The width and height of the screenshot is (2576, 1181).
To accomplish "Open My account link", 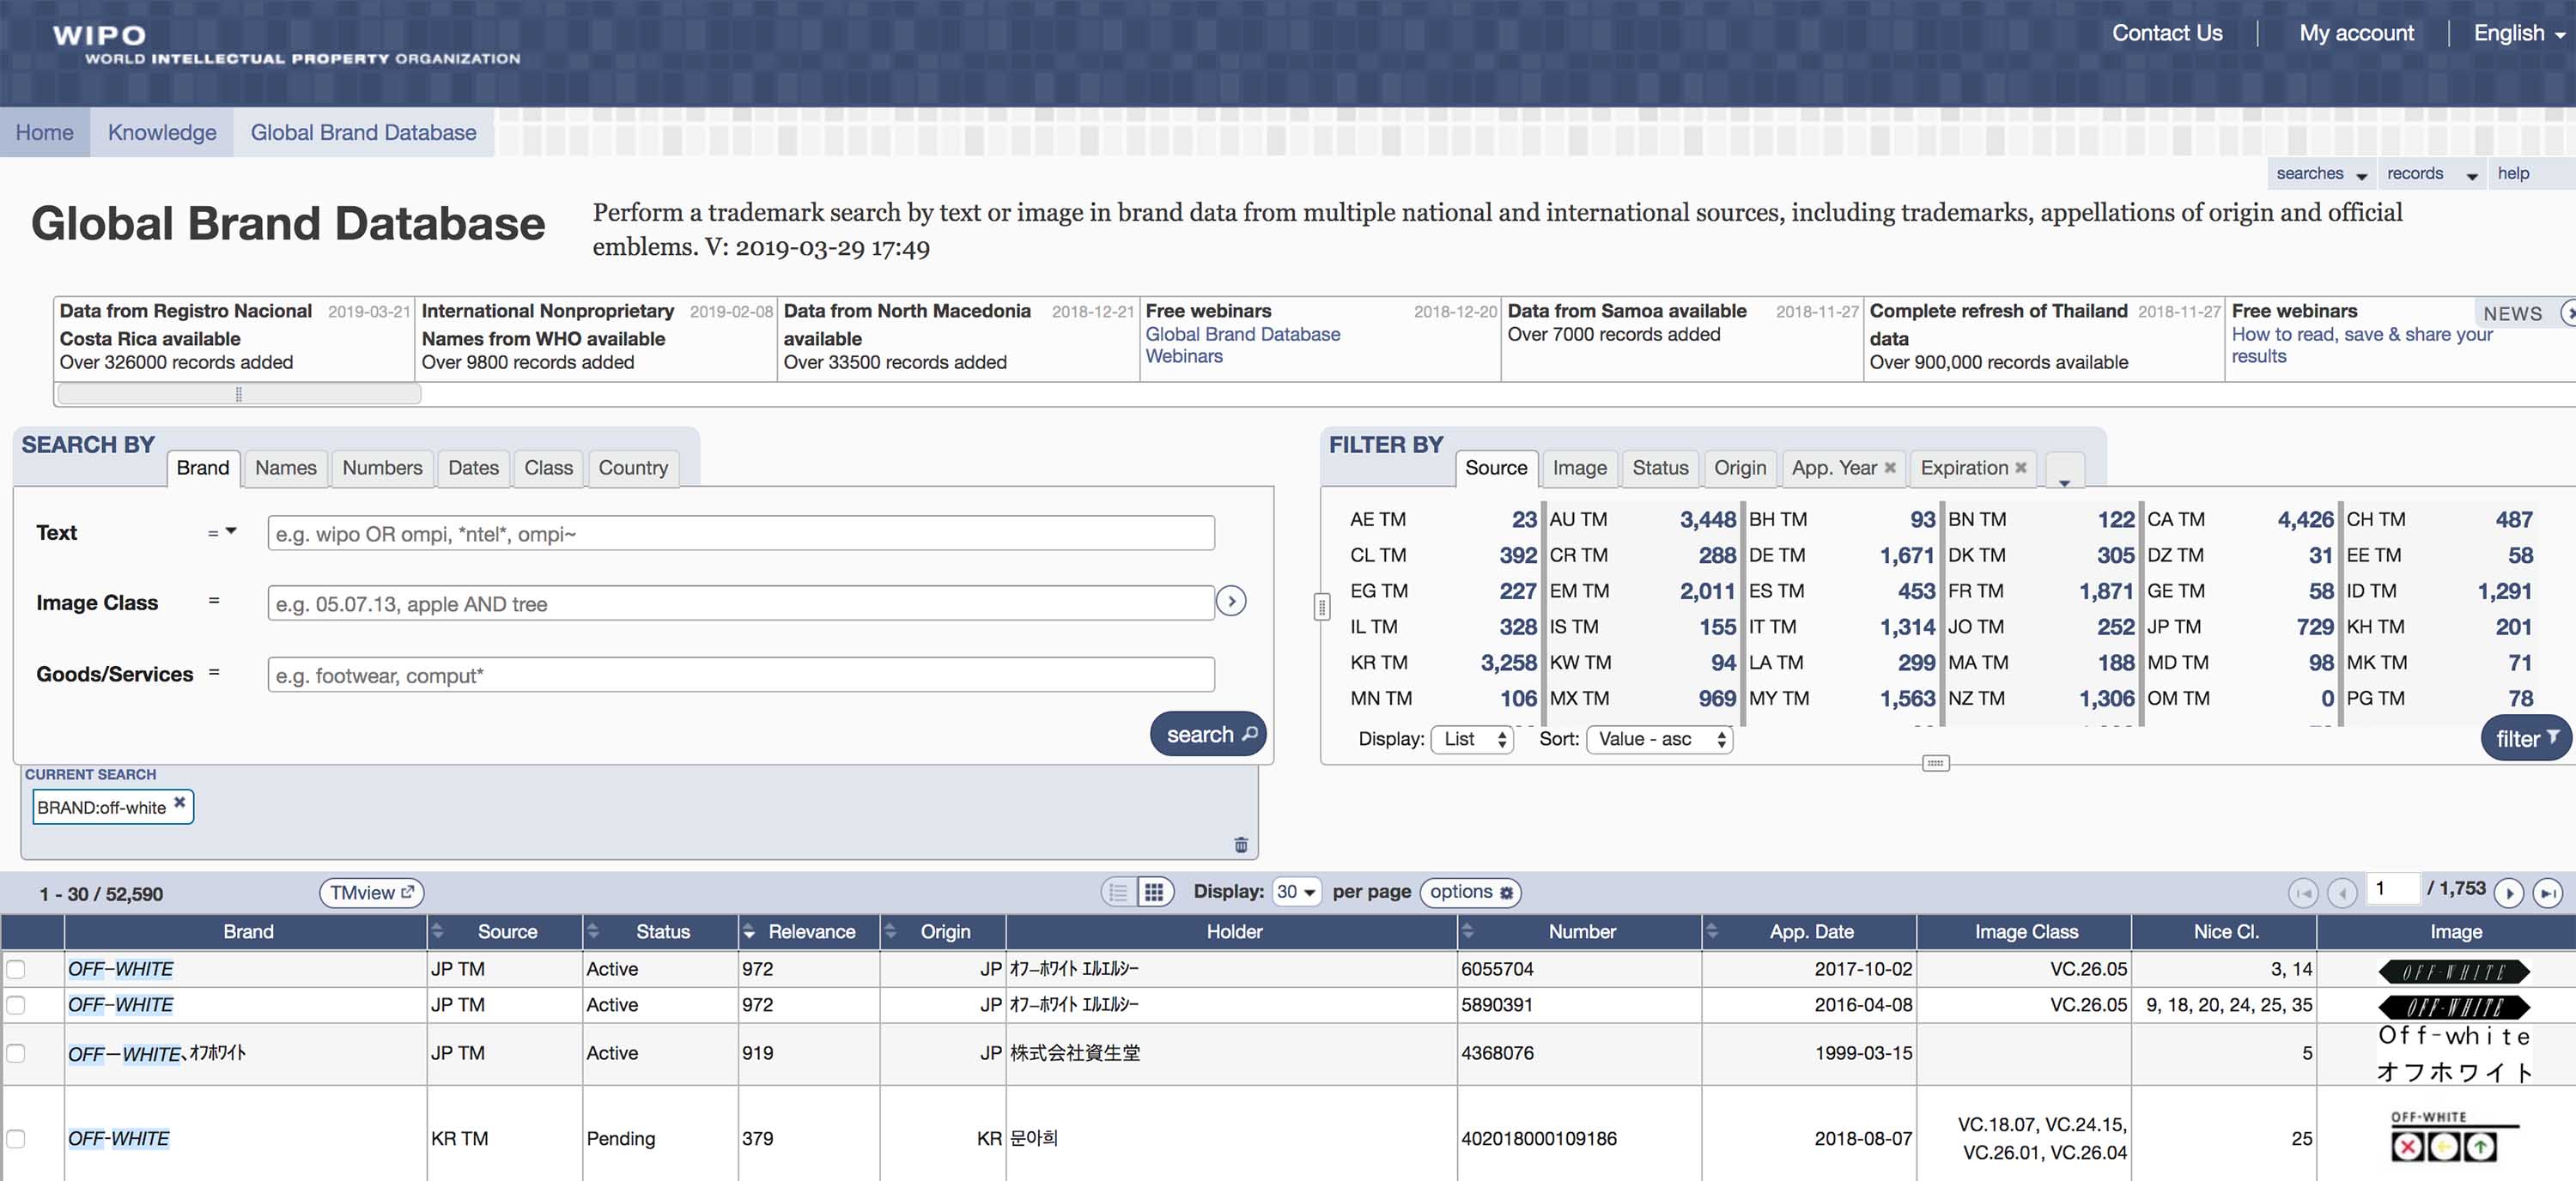I will click(x=2356, y=33).
